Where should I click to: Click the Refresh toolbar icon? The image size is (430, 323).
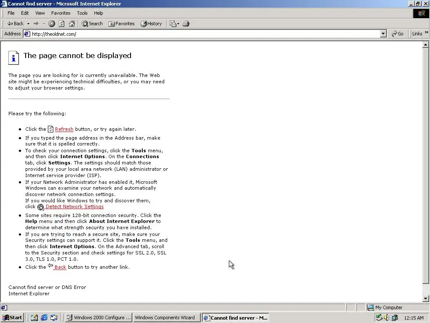(62, 24)
